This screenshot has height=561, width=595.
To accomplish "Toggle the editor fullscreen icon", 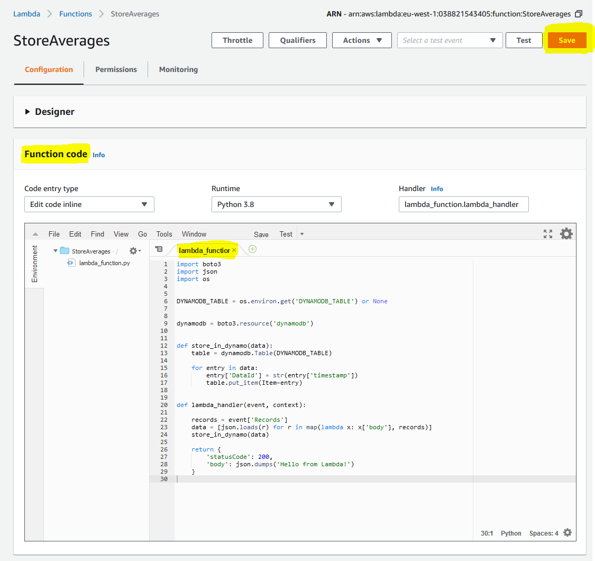I will tap(547, 234).
